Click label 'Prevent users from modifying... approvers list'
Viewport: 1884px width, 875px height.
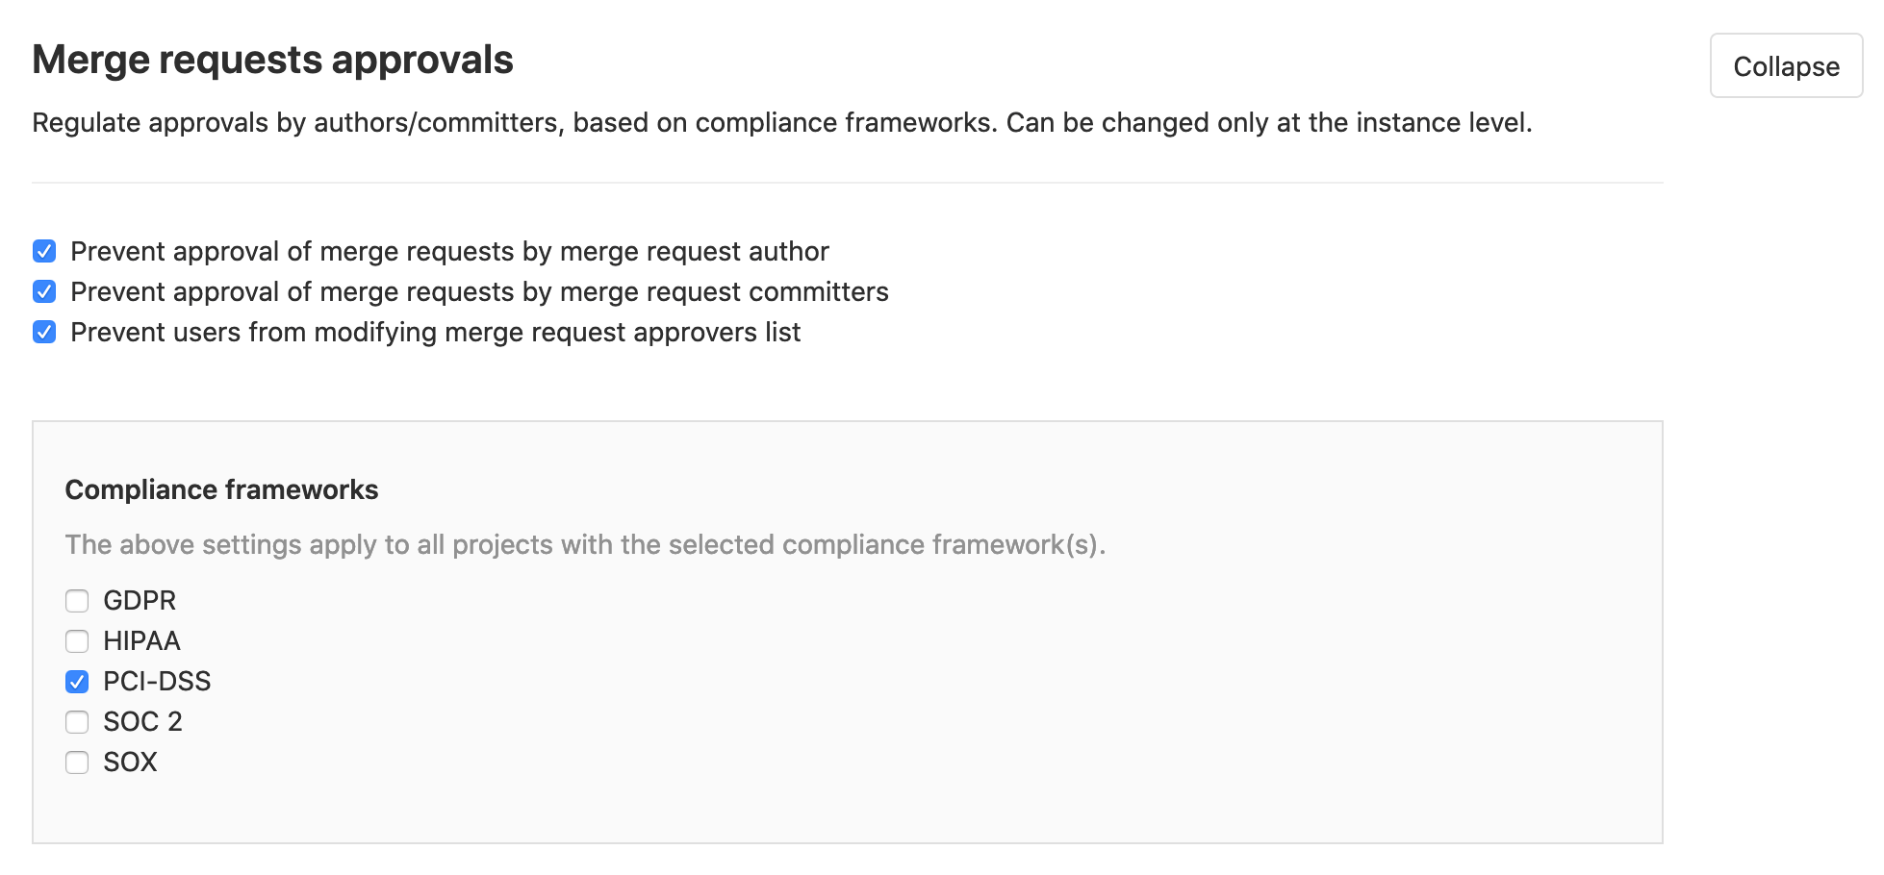pos(435,333)
